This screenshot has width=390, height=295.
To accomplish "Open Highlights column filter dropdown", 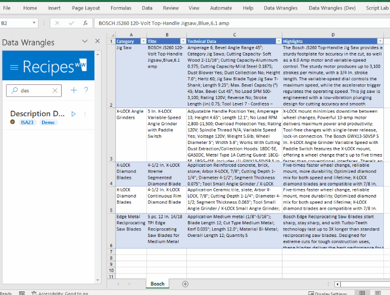I will pyautogui.click(x=380, y=41).
